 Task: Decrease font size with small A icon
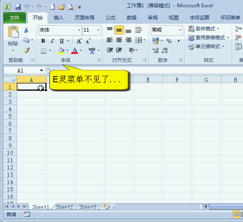(88, 41)
